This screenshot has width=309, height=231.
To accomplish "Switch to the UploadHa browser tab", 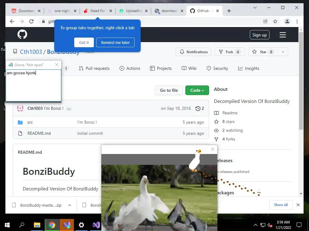I will [133, 11].
